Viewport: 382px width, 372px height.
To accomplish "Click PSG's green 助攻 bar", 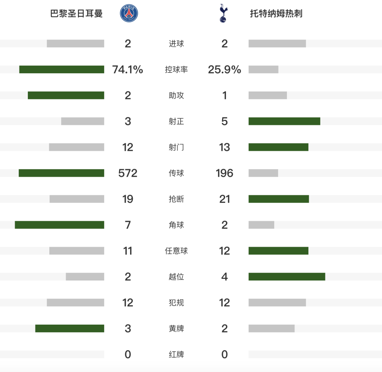I will coord(66,95).
